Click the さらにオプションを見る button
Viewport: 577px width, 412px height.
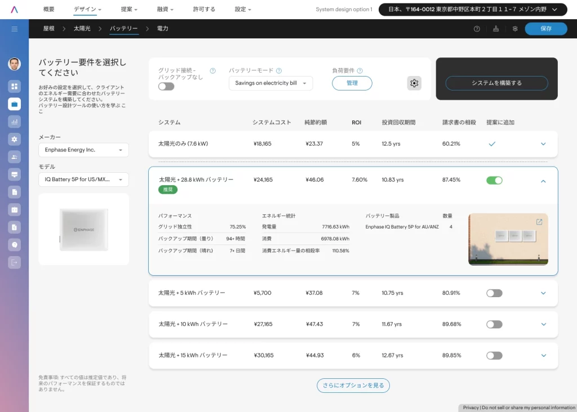click(353, 386)
